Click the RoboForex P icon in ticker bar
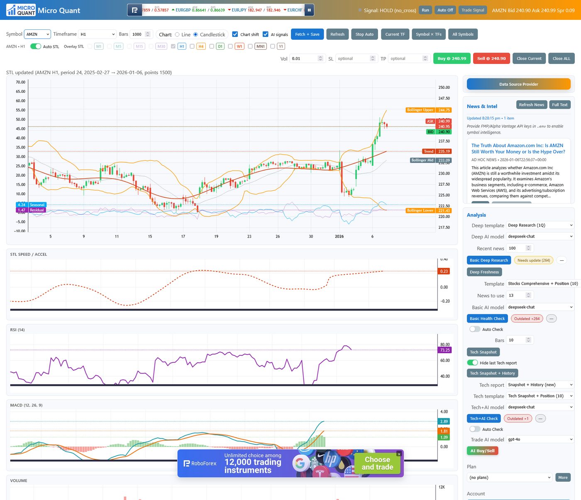Viewport: 581px width, 500px height. pyautogui.click(x=134, y=10)
